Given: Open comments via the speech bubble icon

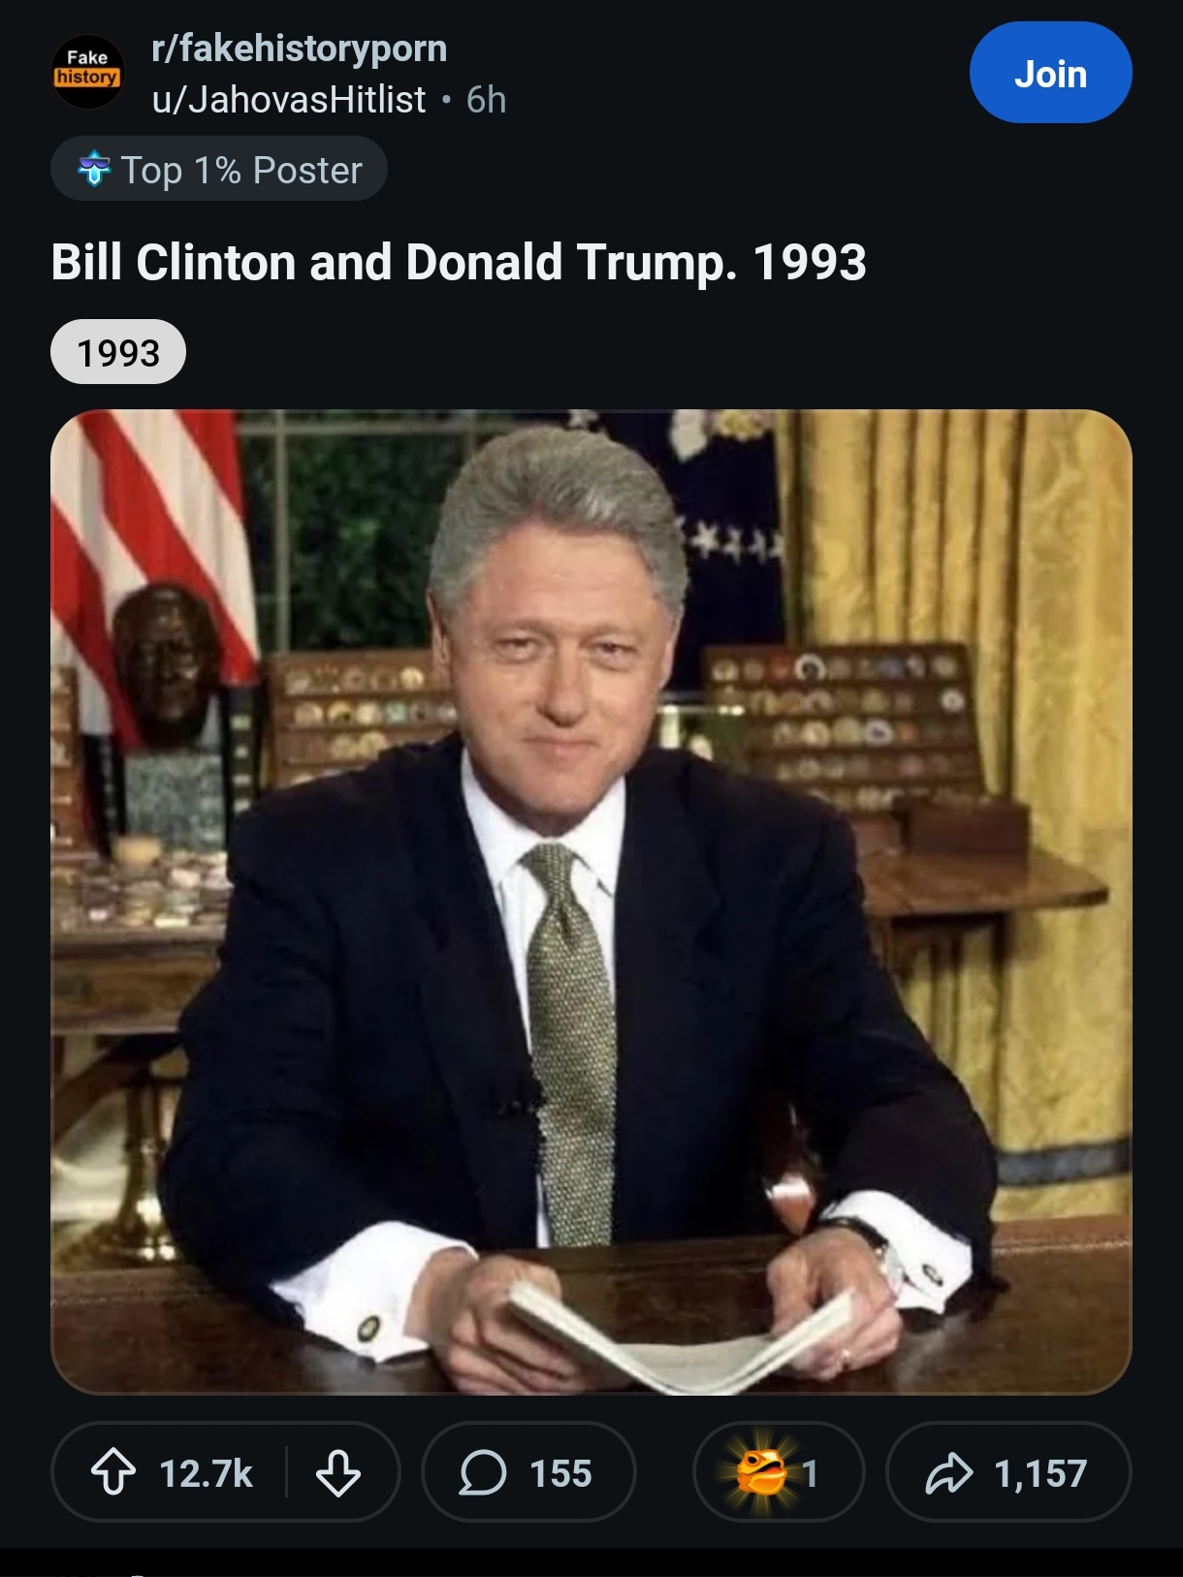Looking at the screenshot, I should [483, 1472].
